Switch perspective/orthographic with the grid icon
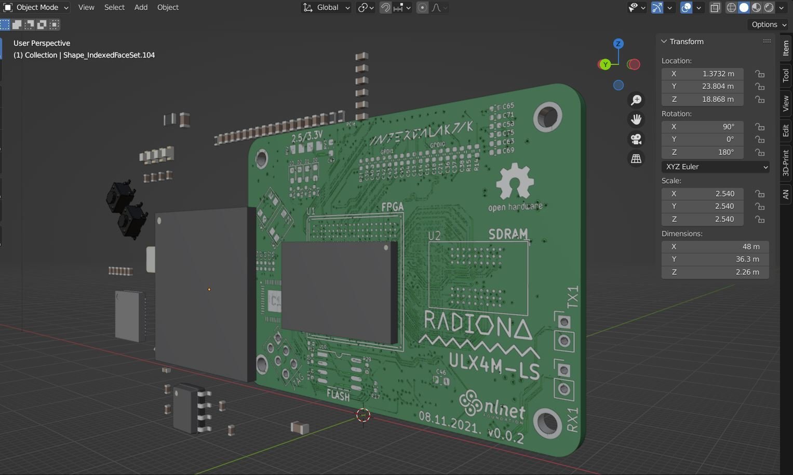This screenshot has height=475, width=793. 636,159
